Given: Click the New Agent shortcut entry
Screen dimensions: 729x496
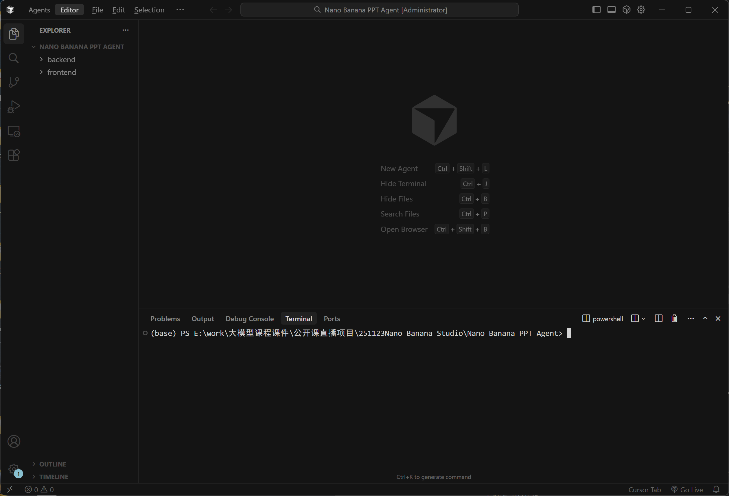Looking at the screenshot, I should click(x=435, y=169).
